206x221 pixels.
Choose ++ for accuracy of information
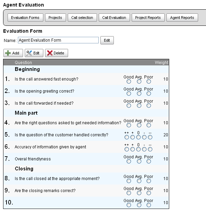click(127, 149)
